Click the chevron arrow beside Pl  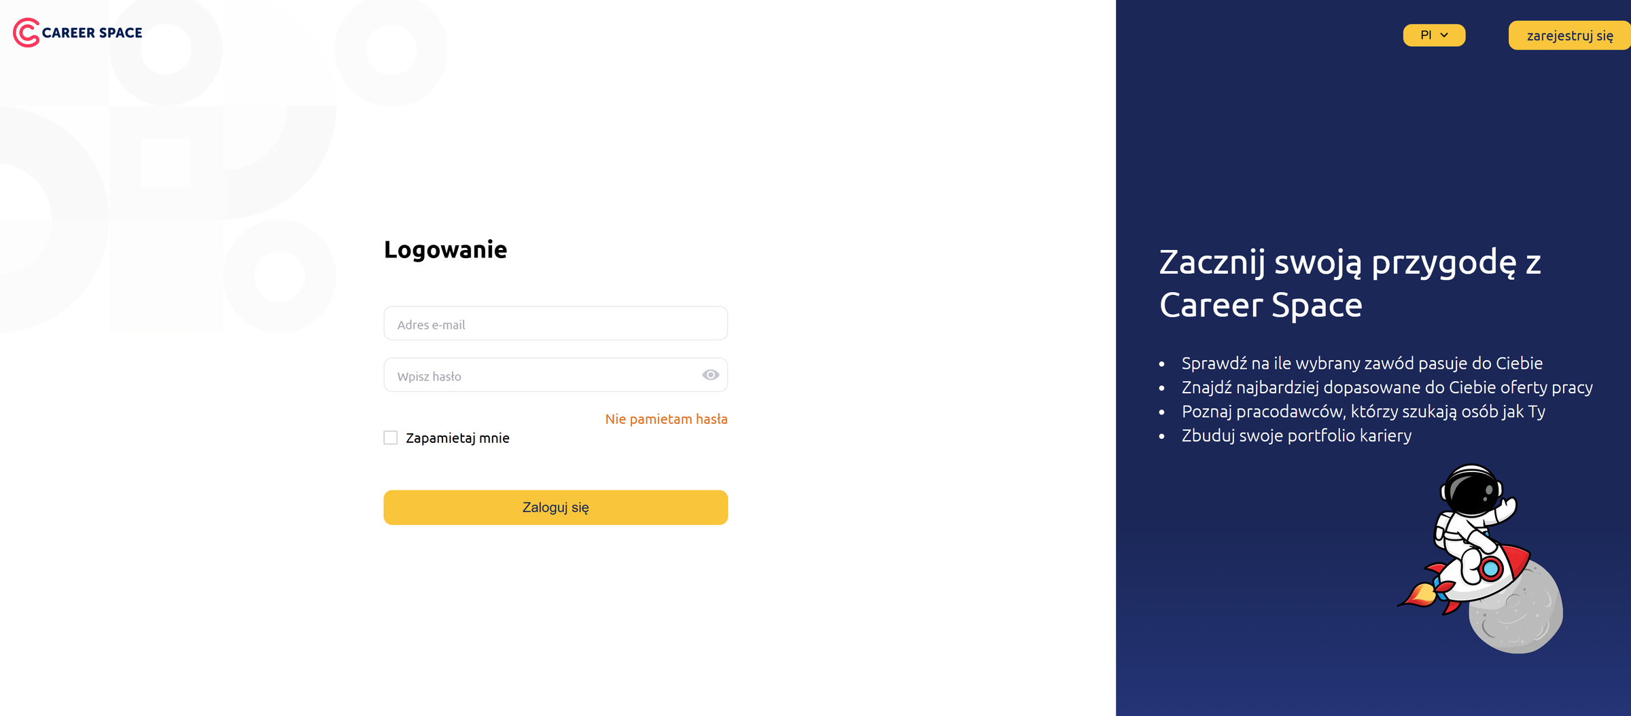[x=1444, y=35]
